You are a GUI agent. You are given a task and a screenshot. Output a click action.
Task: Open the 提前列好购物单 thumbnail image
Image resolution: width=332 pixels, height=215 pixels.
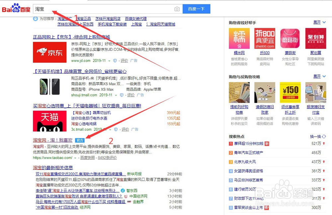coord(239,92)
